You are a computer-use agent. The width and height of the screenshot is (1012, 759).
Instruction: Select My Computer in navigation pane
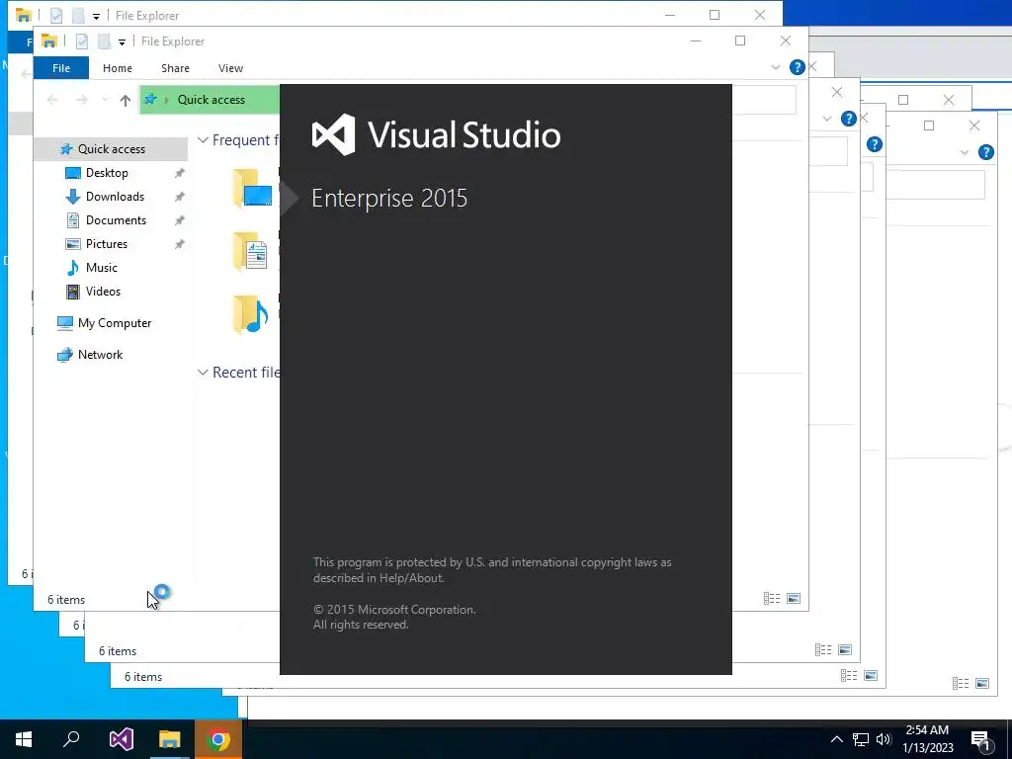tap(115, 323)
